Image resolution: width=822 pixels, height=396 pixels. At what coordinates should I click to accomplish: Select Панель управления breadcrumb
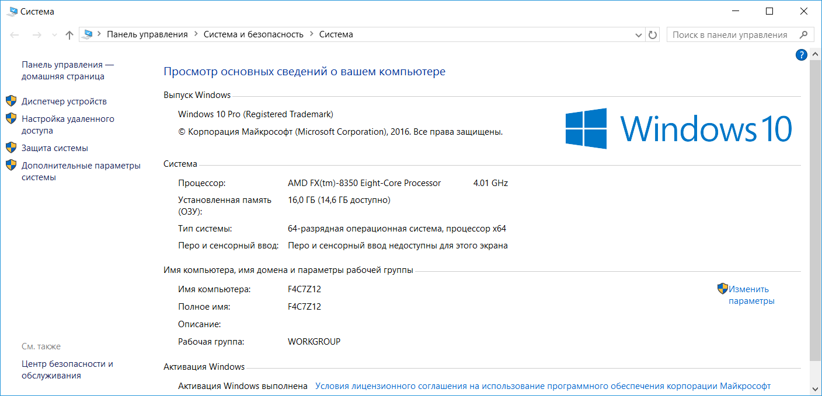tap(147, 34)
